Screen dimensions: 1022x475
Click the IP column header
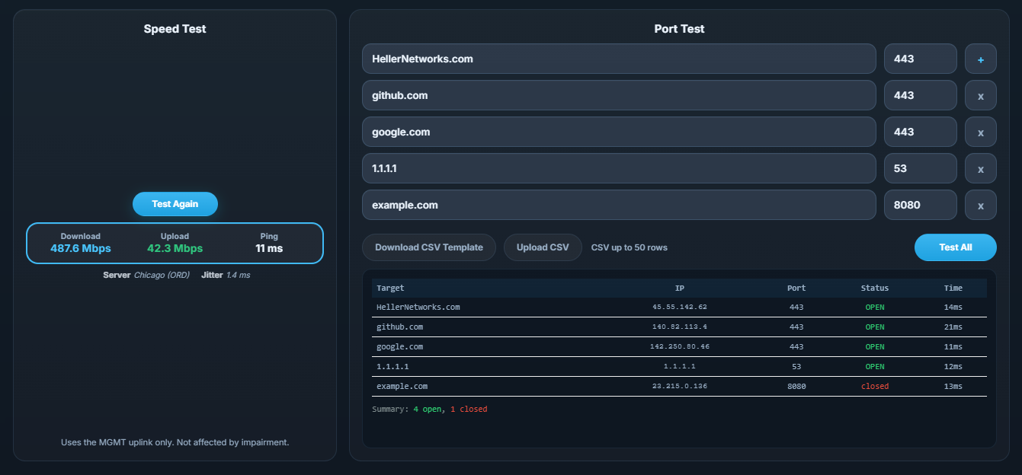coord(680,288)
